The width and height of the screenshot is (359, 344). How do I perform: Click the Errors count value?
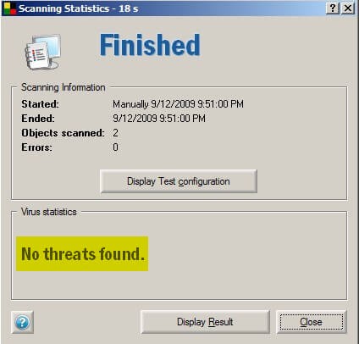pyautogui.click(x=115, y=147)
